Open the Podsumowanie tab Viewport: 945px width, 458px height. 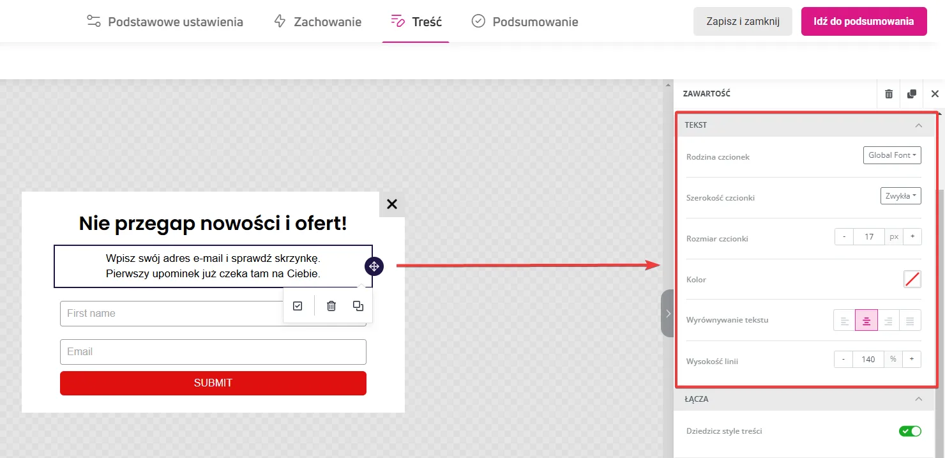coord(525,22)
